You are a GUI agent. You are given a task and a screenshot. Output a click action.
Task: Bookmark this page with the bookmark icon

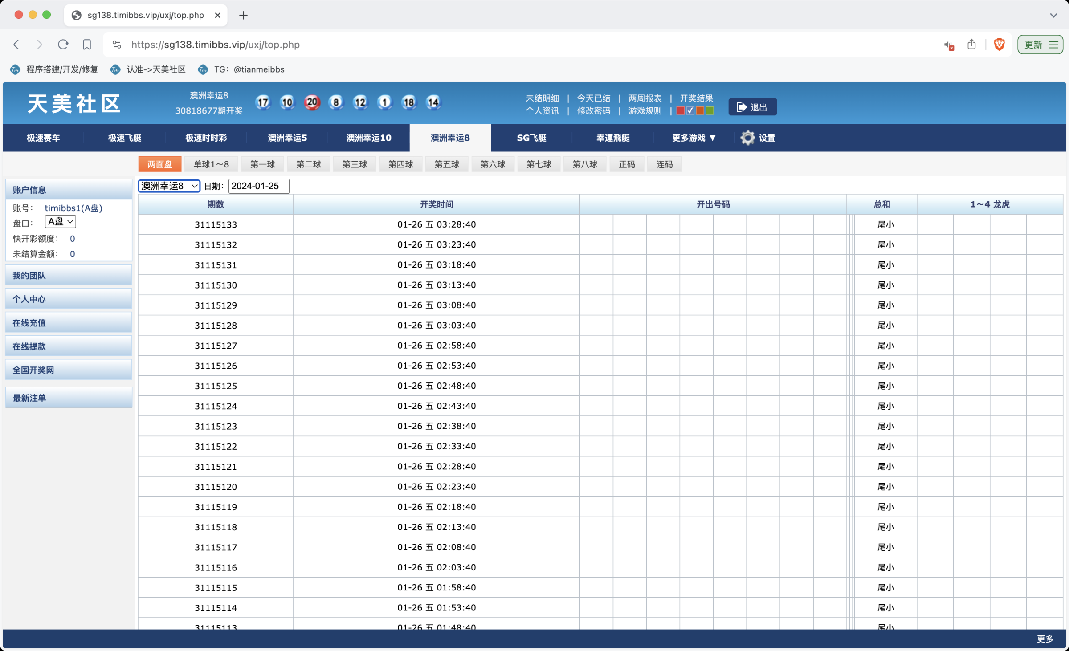point(87,45)
